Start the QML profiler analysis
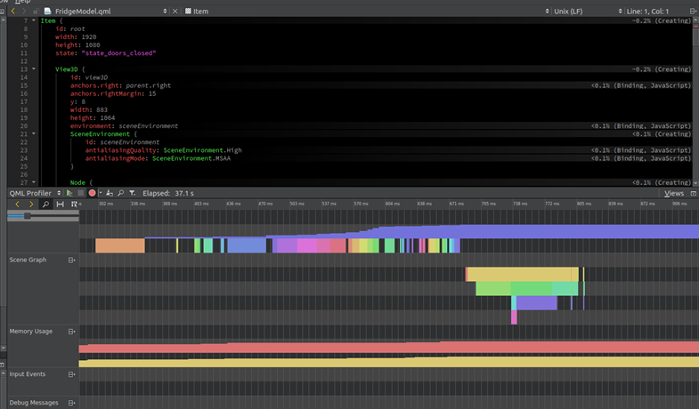This screenshot has height=409, width=699. click(69, 193)
